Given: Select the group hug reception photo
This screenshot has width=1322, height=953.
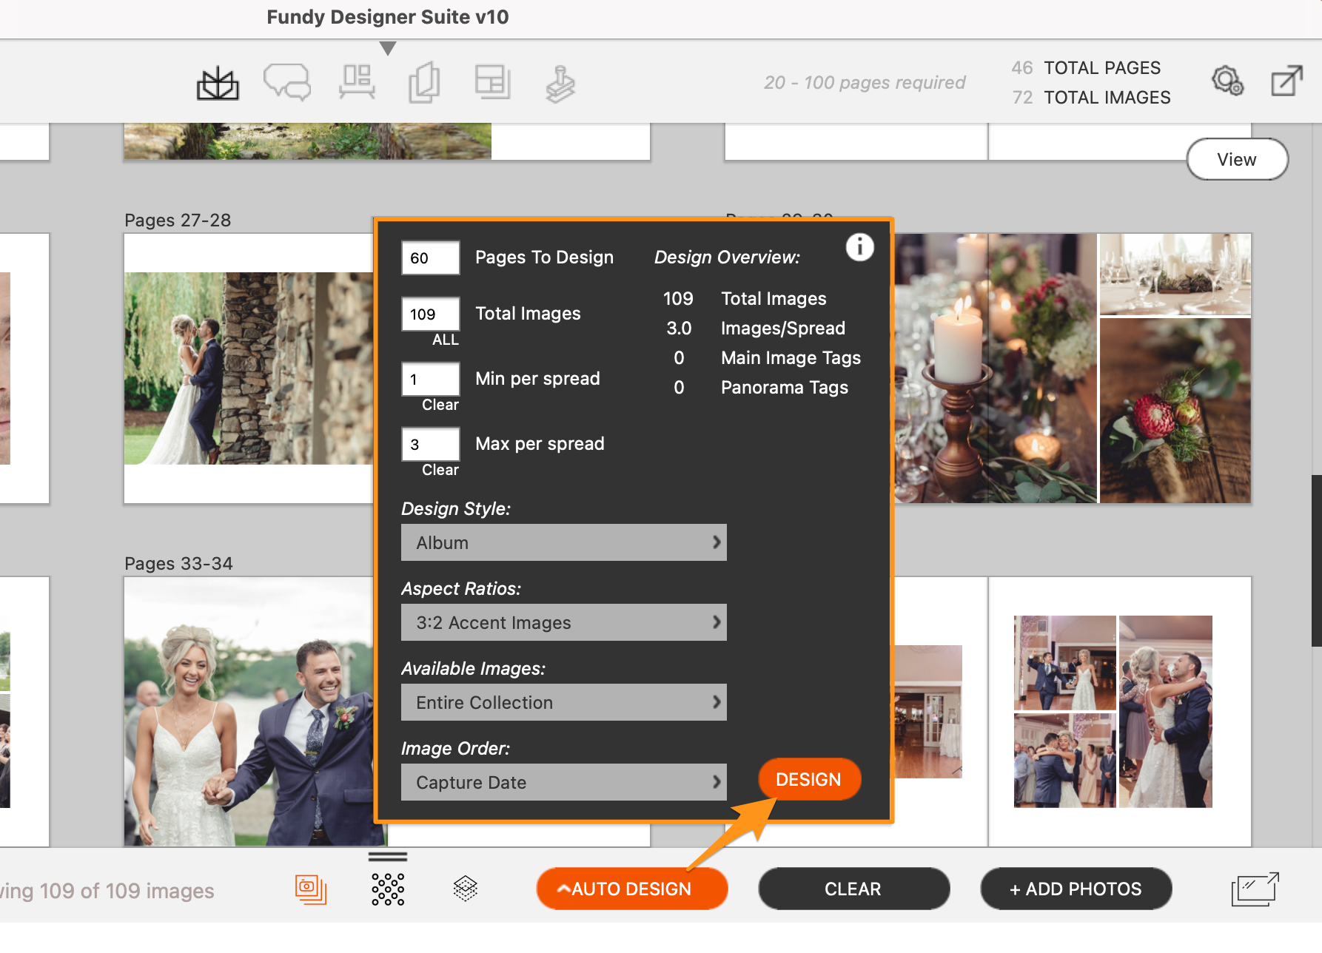Looking at the screenshot, I should 1065,760.
